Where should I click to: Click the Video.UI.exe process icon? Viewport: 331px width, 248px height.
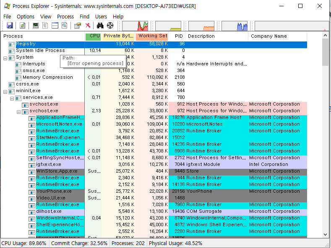(31, 199)
